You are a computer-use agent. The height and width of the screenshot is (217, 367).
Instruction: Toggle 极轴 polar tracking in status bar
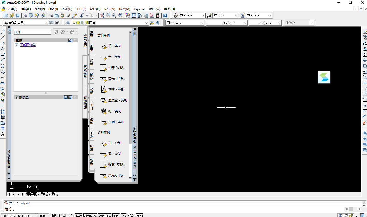point(79,215)
